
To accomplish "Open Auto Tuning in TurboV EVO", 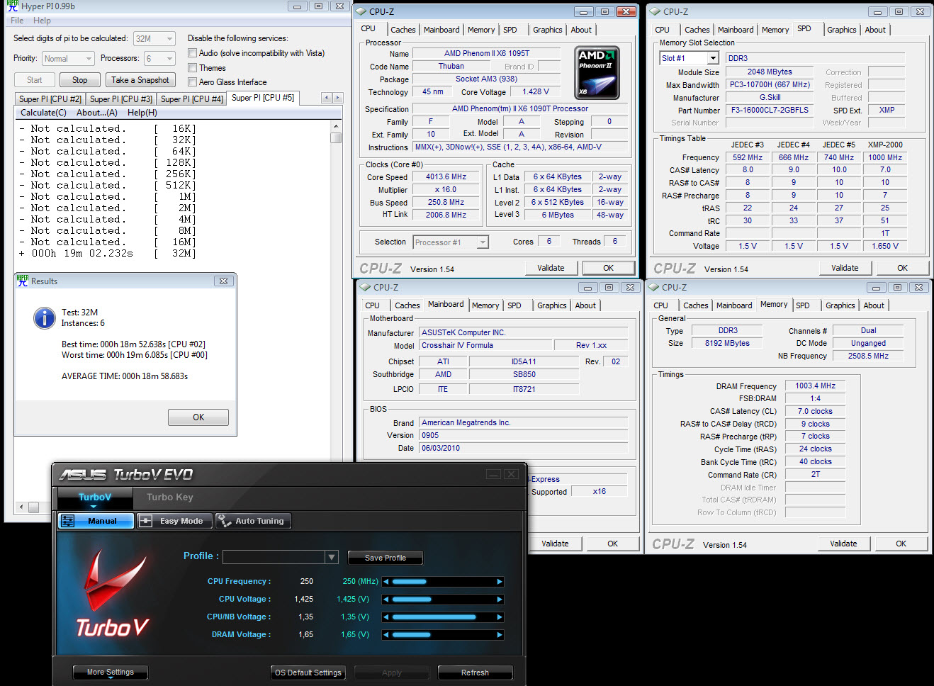I will click(253, 521).
